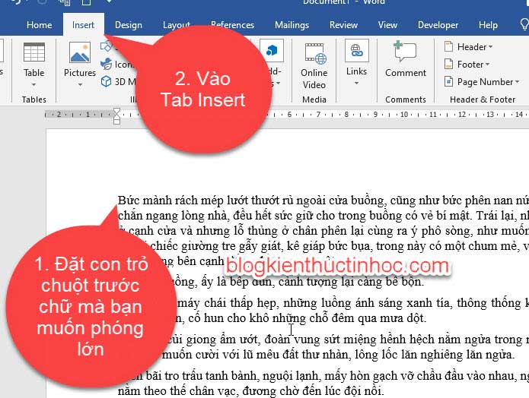529x398 pixels.
Task: Expand the Links dropdown arrow
Action: 357,83
